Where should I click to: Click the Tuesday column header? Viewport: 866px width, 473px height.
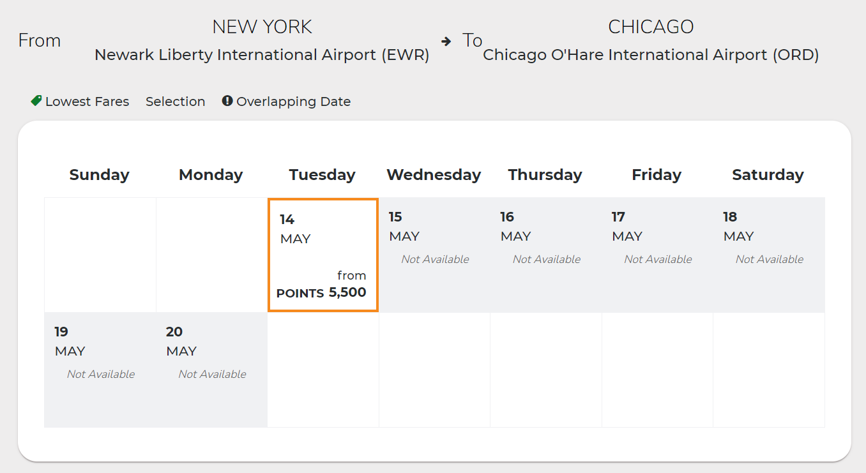322,175
